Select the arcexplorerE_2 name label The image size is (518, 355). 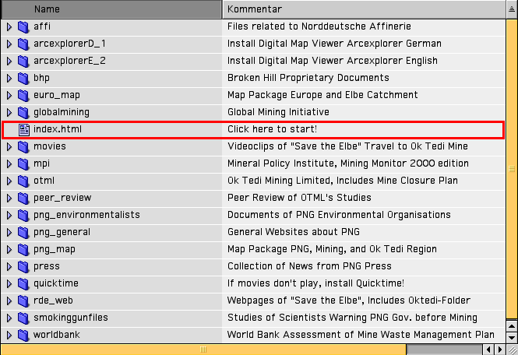coord(69,61)
